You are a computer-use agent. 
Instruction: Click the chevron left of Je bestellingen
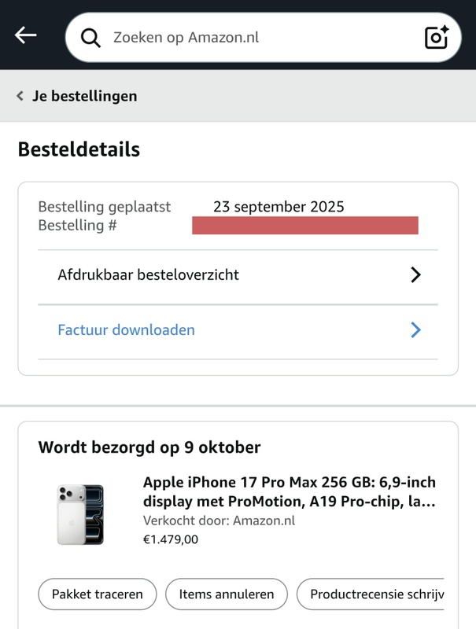point(20,96)
